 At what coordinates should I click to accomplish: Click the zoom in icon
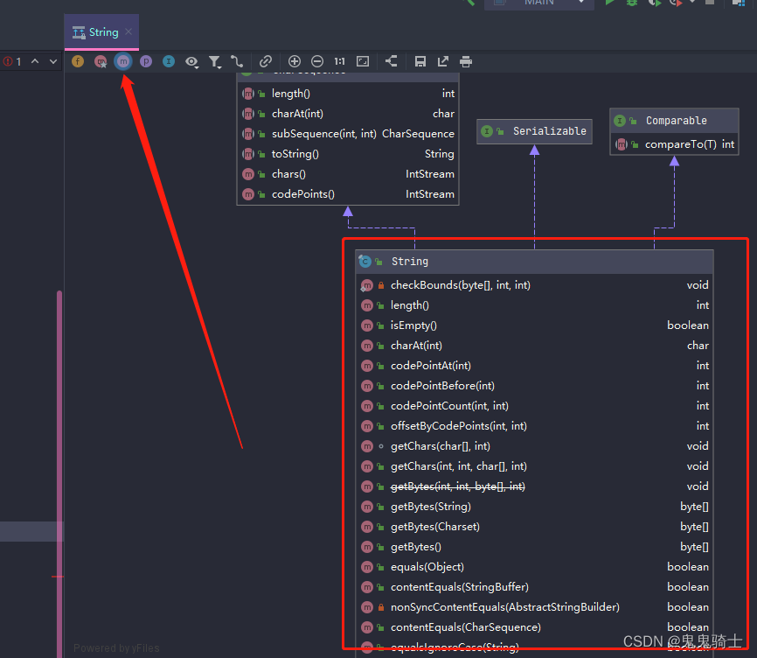[x=295, y=61]
